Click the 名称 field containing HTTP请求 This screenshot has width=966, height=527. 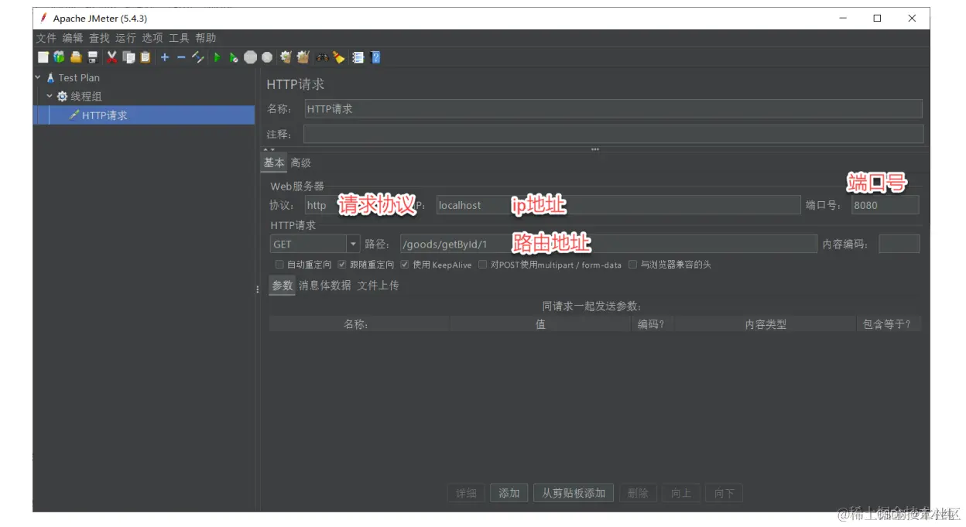(x=614, y=109)
